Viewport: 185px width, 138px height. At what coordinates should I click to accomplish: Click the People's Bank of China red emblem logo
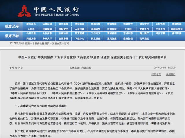[x=24, y=11]
